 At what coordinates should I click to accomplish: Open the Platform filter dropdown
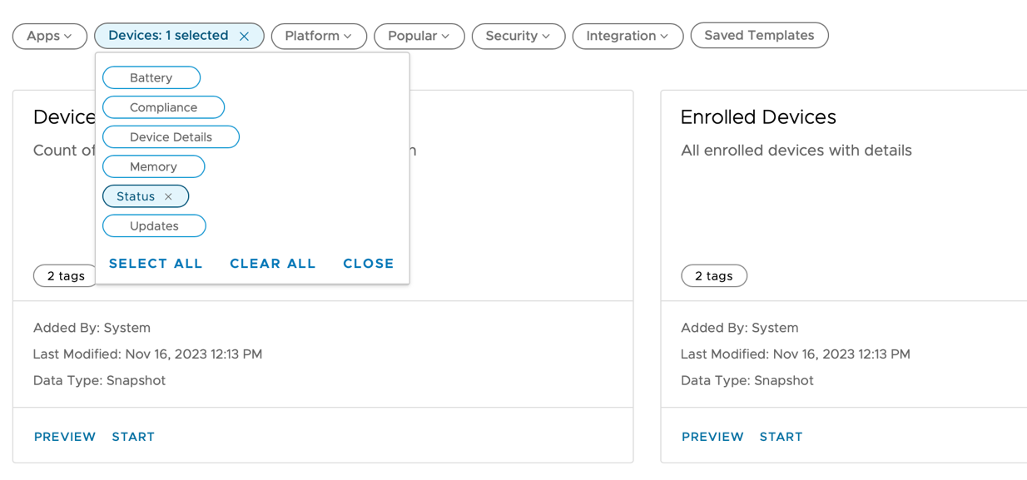[319, 36]
